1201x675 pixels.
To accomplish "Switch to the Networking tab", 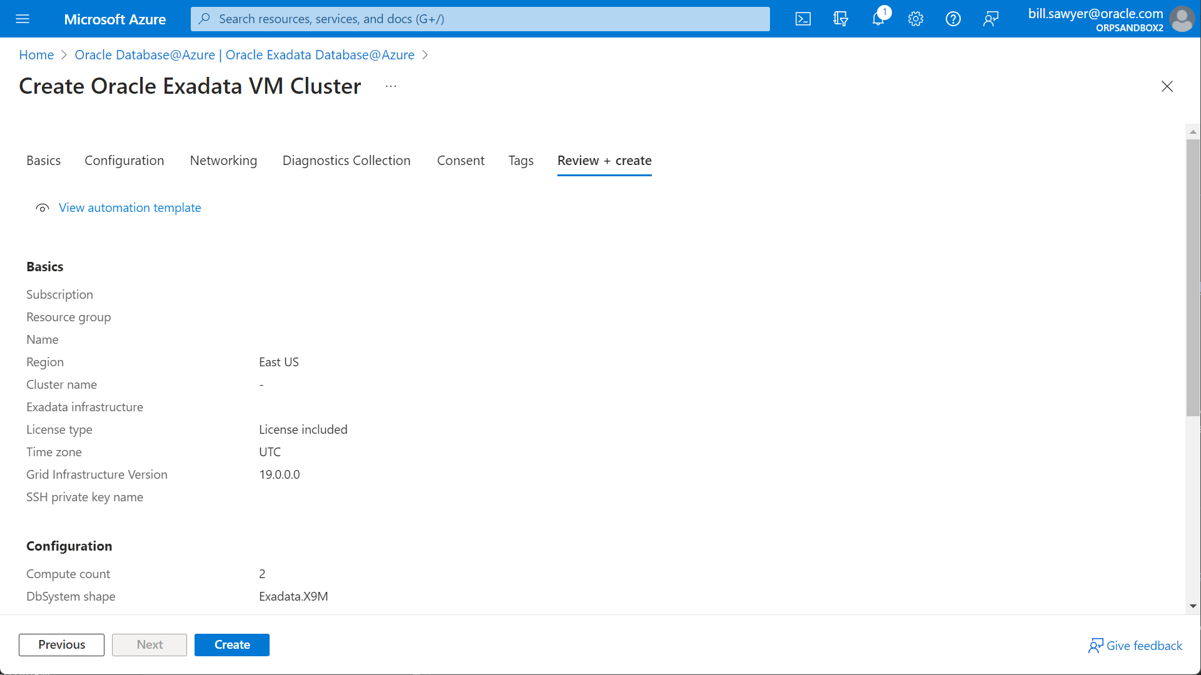I will pos(223,160).
